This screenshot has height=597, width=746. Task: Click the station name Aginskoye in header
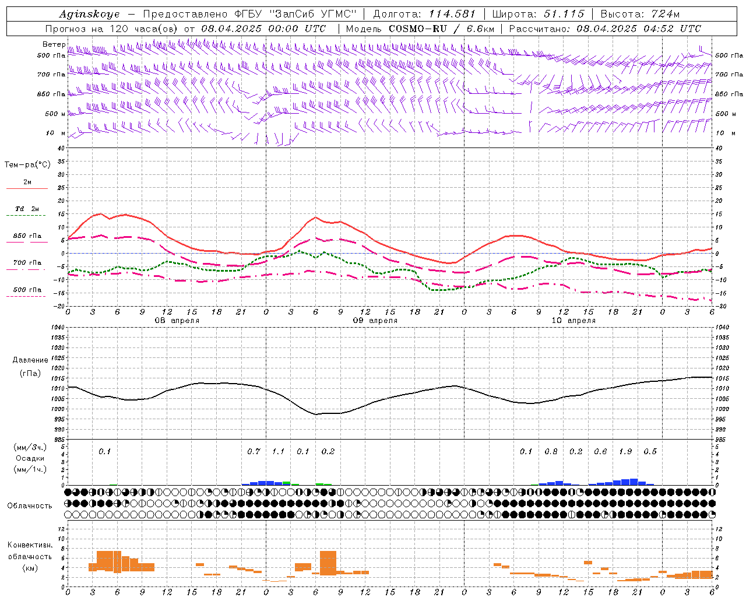89,14
